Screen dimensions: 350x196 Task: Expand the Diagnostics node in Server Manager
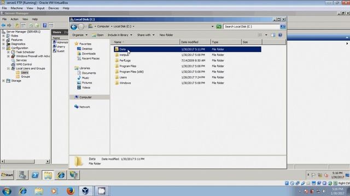(3, 44)
